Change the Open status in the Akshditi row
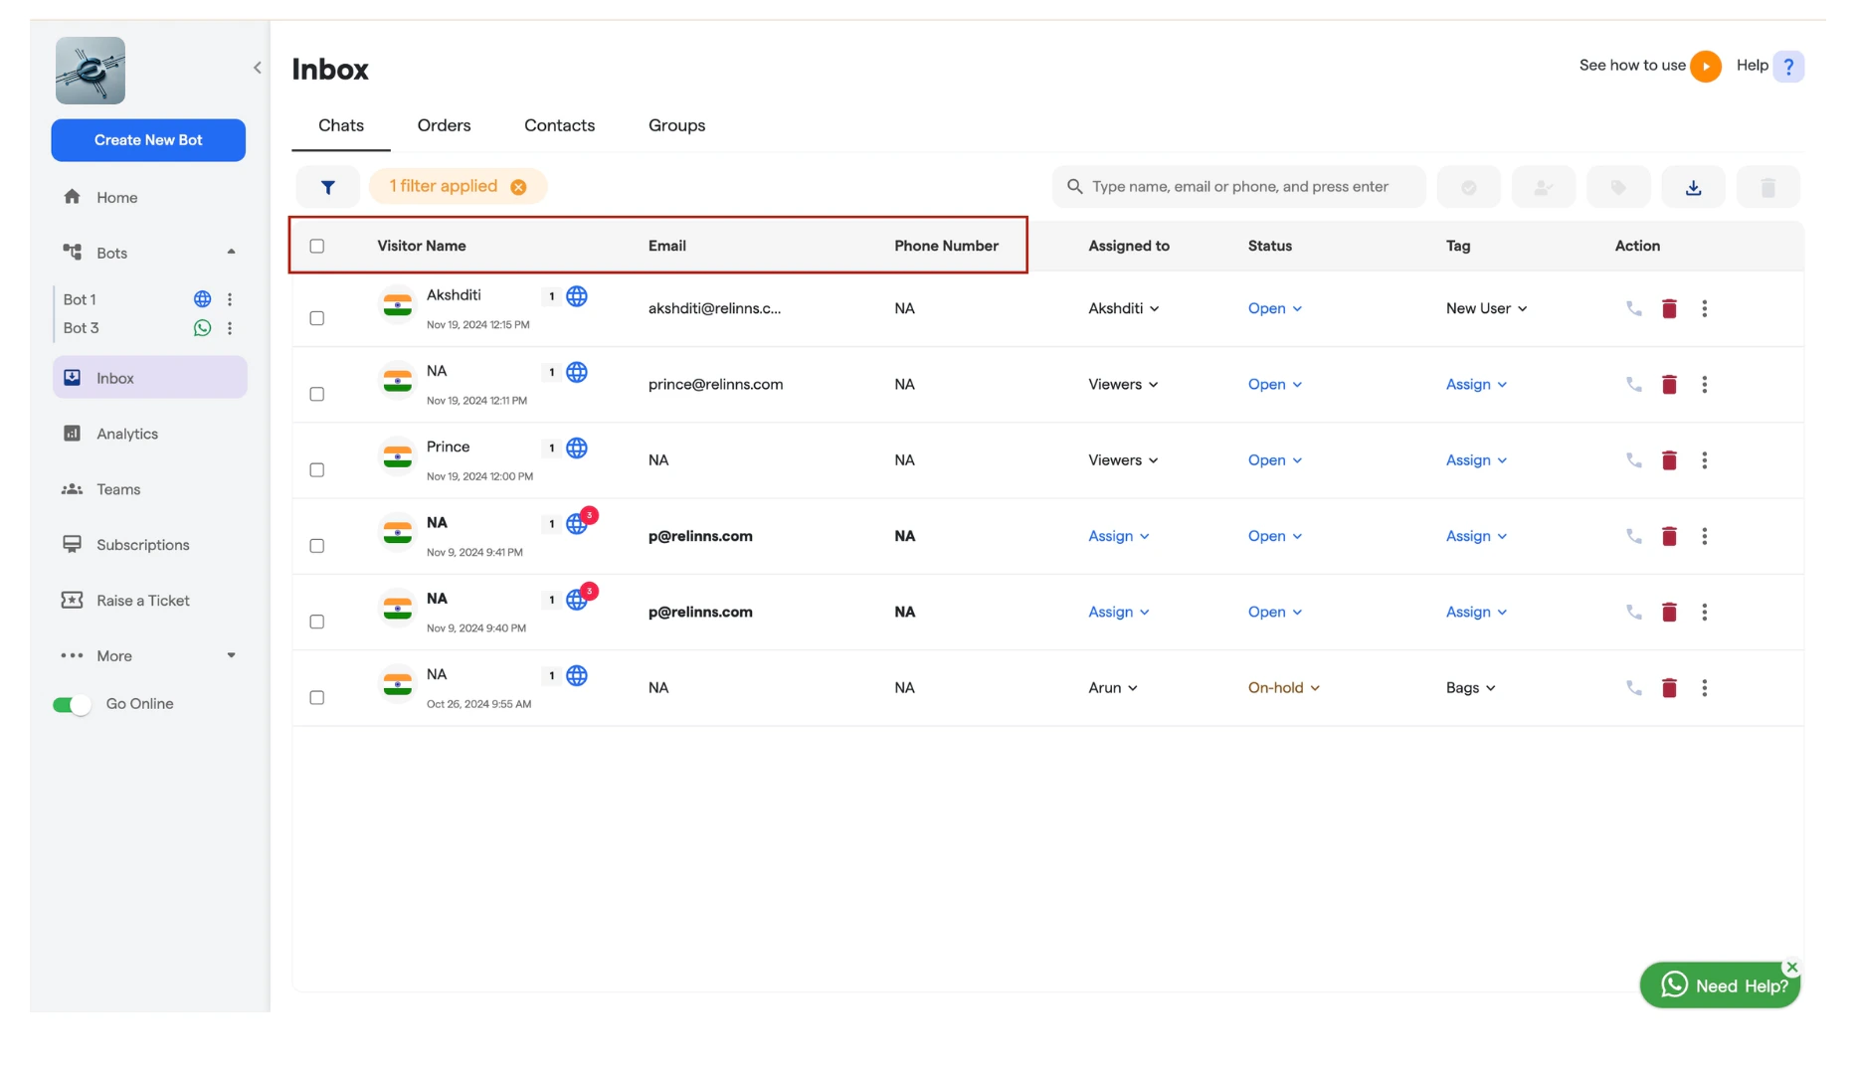The image size is (1856, 1074). [x=1275, y=308]
